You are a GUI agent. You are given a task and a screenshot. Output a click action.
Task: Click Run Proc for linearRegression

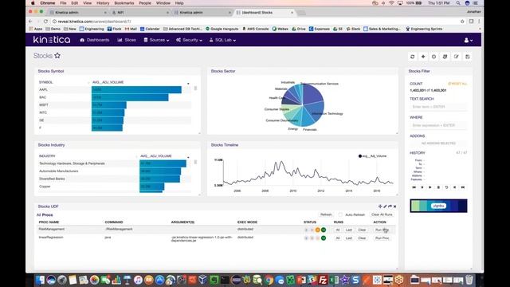(x=382, y=238)
